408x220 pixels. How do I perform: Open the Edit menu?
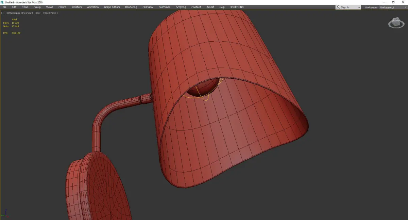pyautogui.click(x=14, y=7)
